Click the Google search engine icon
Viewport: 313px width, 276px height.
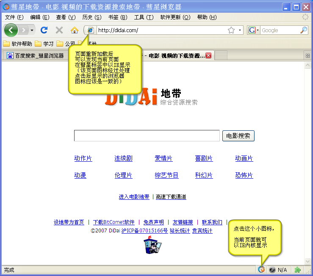coord(252,30)
